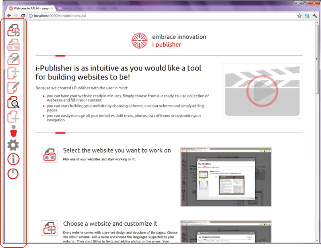
Task: Open the settings gear icon in sidebar
Action: point(13,145)
